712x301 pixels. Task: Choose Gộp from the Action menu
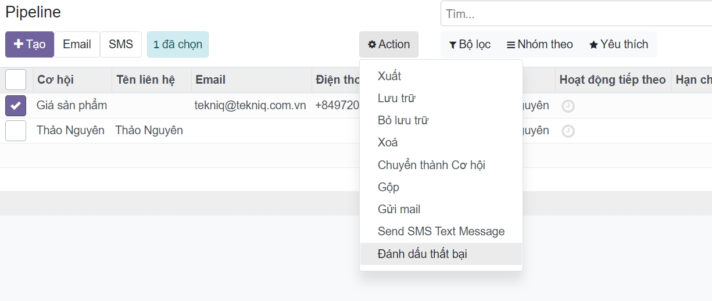pyautogui.click(x=388, y=187)
